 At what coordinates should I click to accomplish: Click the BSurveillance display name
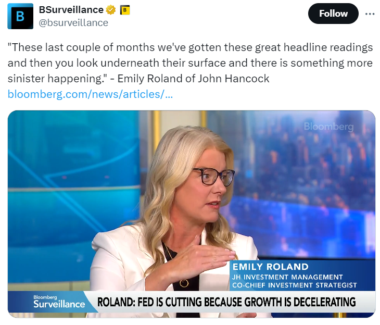pos(71,10)
